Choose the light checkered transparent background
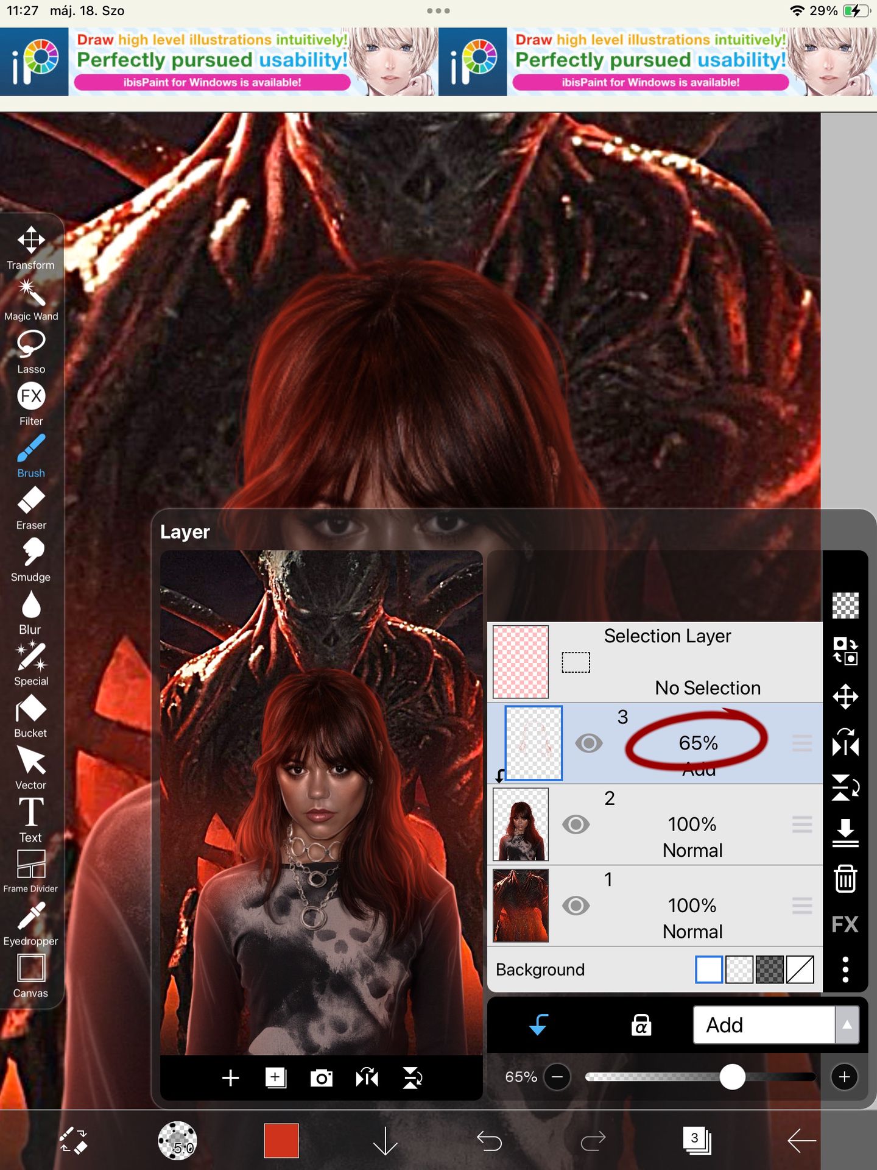The height and width of the screenshot is (1170, 877). (739, 969)
